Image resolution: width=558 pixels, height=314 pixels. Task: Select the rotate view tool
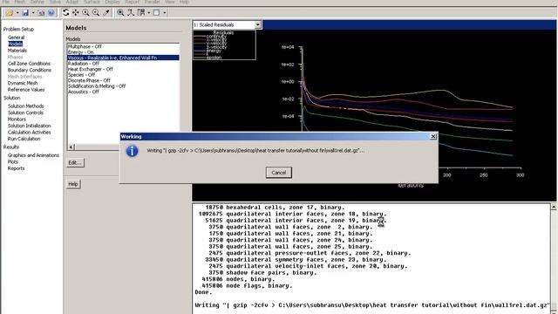(66, 12)
